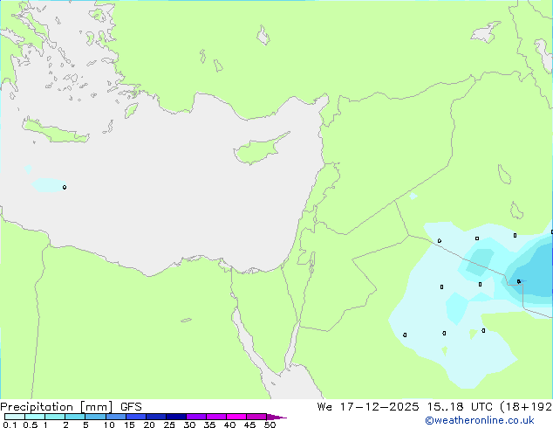Click the island of Crete on map
The image size is (553, 428).
click(x=55, y=131)
